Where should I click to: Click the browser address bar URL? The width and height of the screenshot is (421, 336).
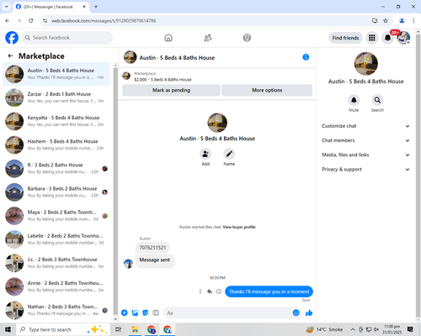[x=104, y=21]
